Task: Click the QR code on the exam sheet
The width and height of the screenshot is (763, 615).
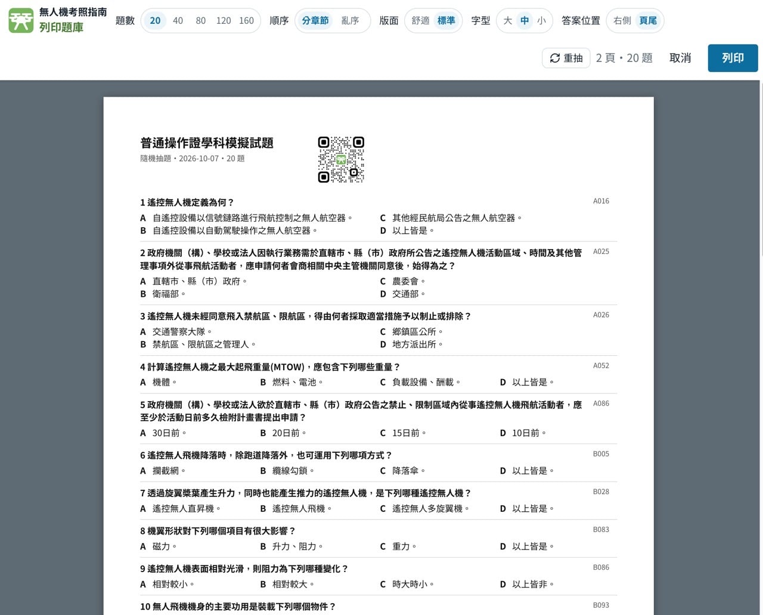Action: click(x=341, y=160)
